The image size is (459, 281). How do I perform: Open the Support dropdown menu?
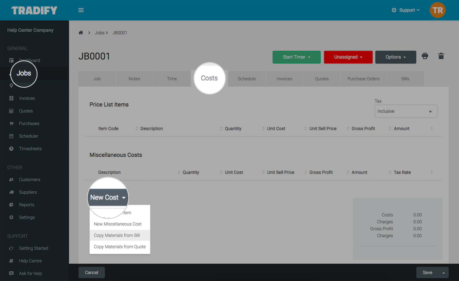coord(406,10)
